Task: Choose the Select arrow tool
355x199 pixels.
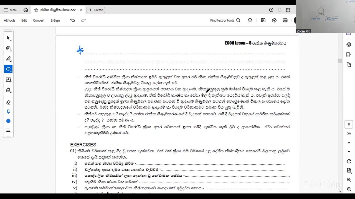Action: pyautogui.click(x=8, y=38)
